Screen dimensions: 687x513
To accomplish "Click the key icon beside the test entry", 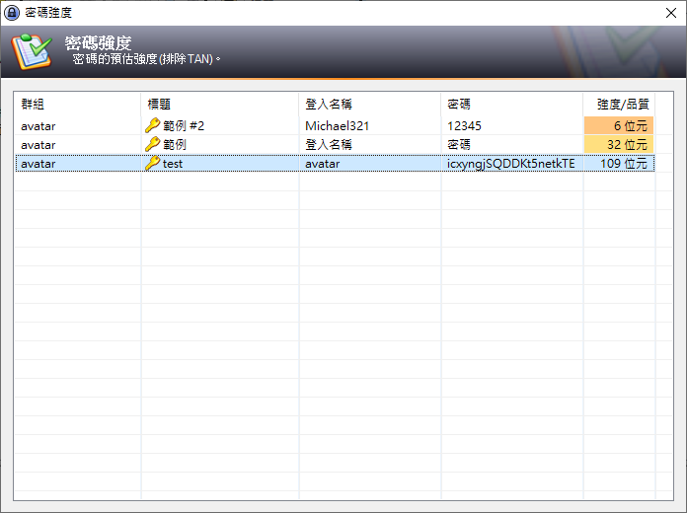I will [152, 164].
